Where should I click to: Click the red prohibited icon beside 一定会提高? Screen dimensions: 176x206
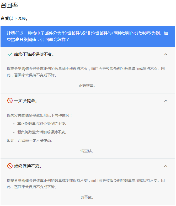tap(10, 101)
